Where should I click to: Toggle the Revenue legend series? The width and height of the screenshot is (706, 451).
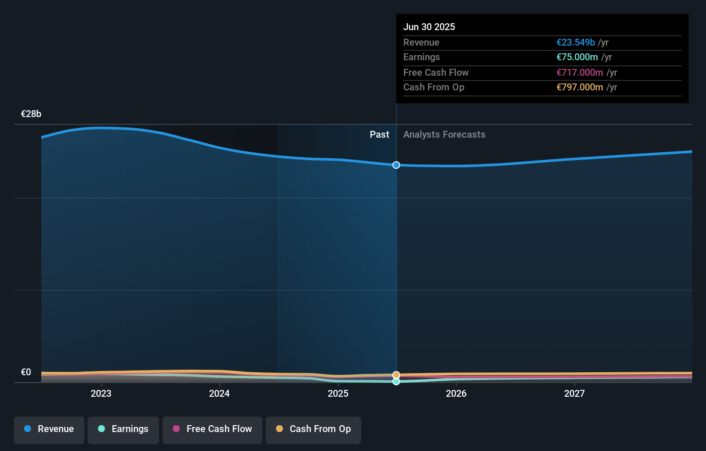[49, 429]
